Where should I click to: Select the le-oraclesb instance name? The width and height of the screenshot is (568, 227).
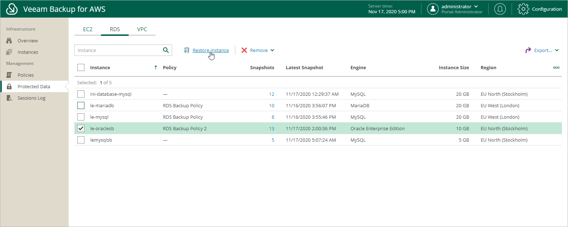tap(102, 129)
